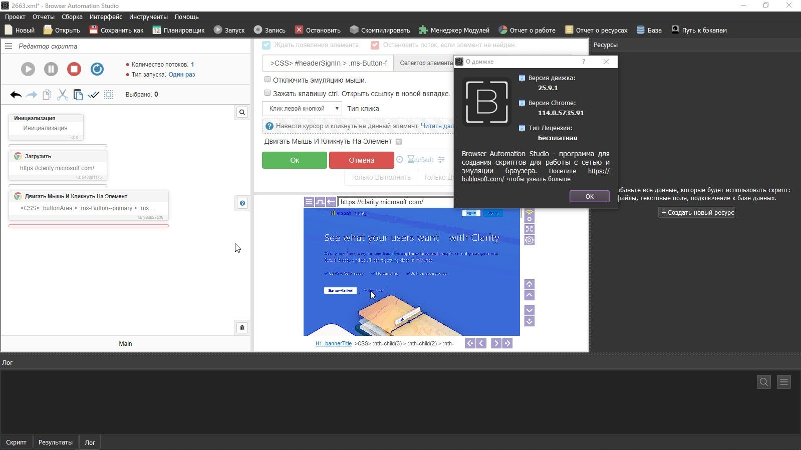Click the undo arrow in script editor
The height and width of the screenshot is (450, 801).
click(16, 95)
